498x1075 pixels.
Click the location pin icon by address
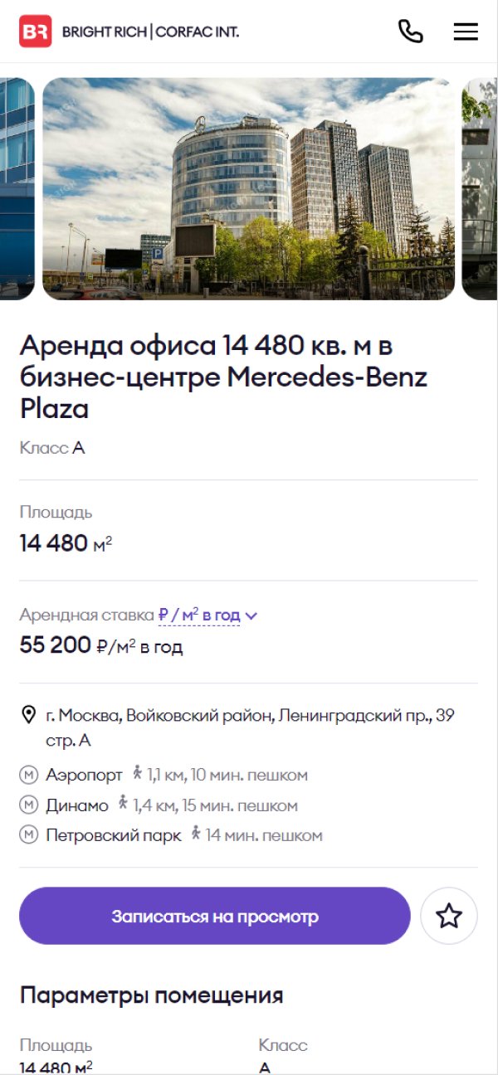click(29, 715)
